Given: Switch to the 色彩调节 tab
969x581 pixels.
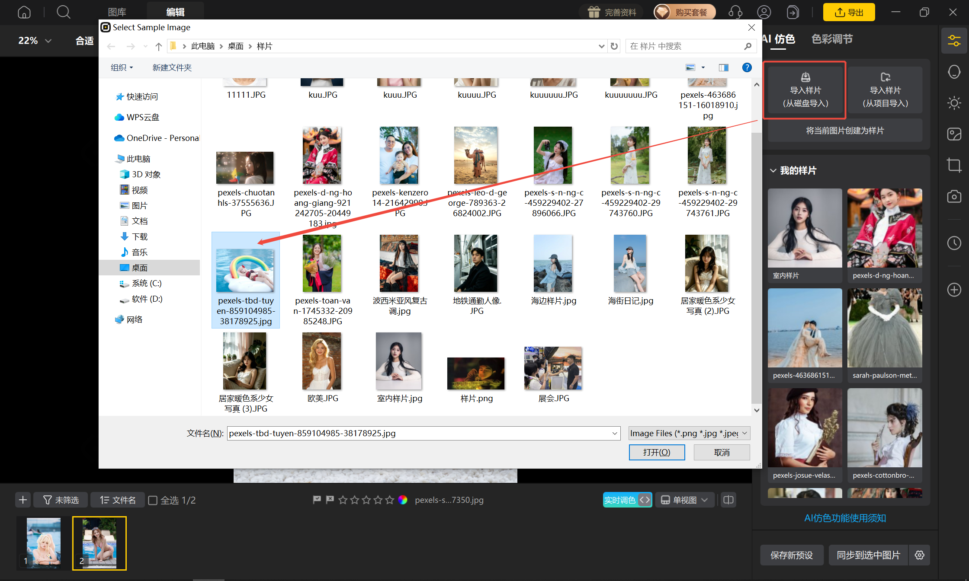Looking at the screenshot, I should point(832,39).
